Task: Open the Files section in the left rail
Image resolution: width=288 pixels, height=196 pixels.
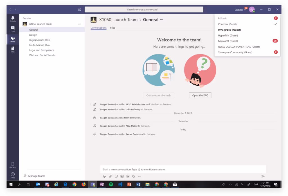Action: (13, 49)
